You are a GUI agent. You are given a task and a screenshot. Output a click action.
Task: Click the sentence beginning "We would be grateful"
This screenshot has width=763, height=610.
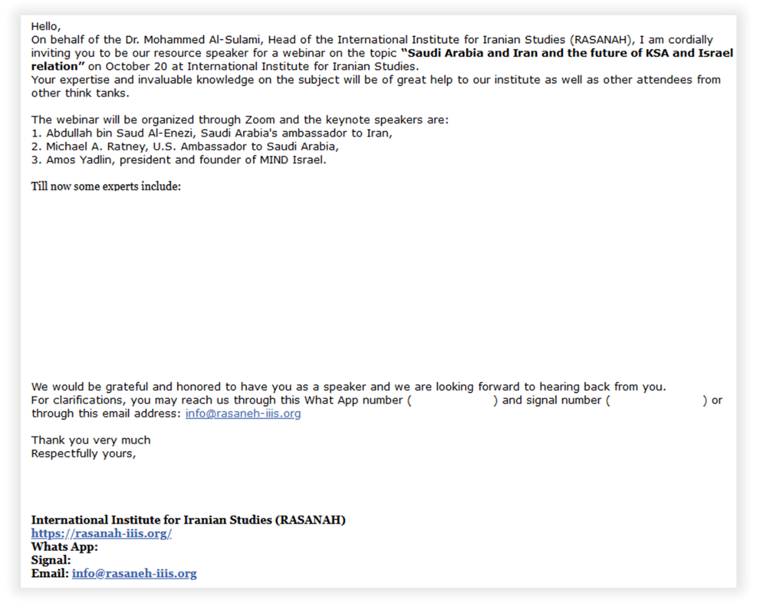[349, 387]
